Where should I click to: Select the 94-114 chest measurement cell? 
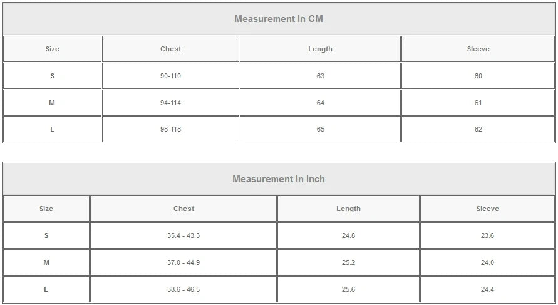click(170, 103)
